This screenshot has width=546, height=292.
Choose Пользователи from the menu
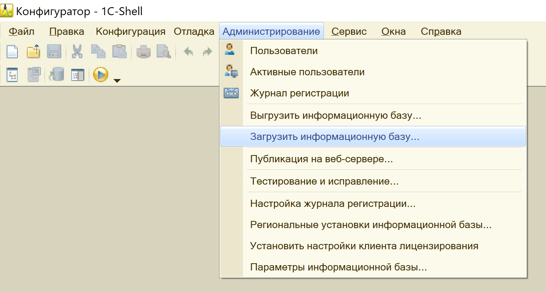373,50
